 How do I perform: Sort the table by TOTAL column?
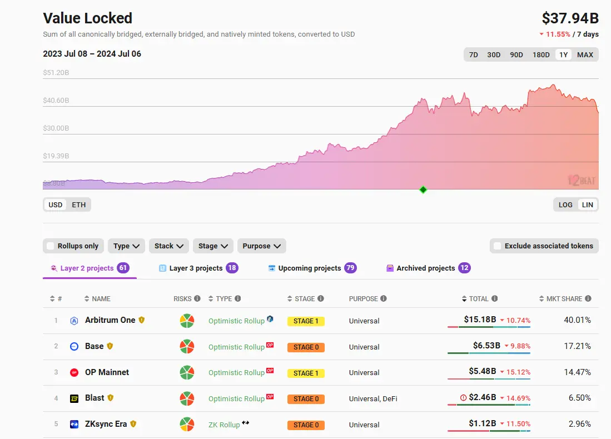pyautogui.click(x=478, y=299)
